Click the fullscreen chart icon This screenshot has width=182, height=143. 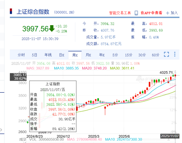(166, 54)
